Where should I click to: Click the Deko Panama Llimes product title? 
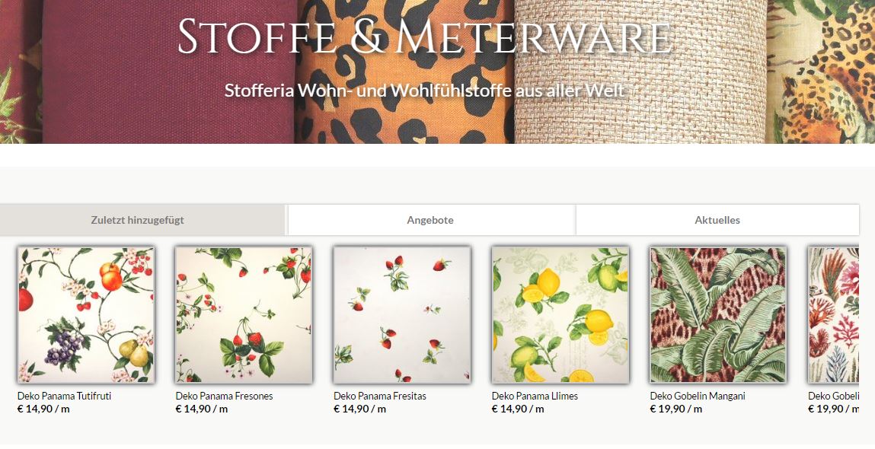535,396
